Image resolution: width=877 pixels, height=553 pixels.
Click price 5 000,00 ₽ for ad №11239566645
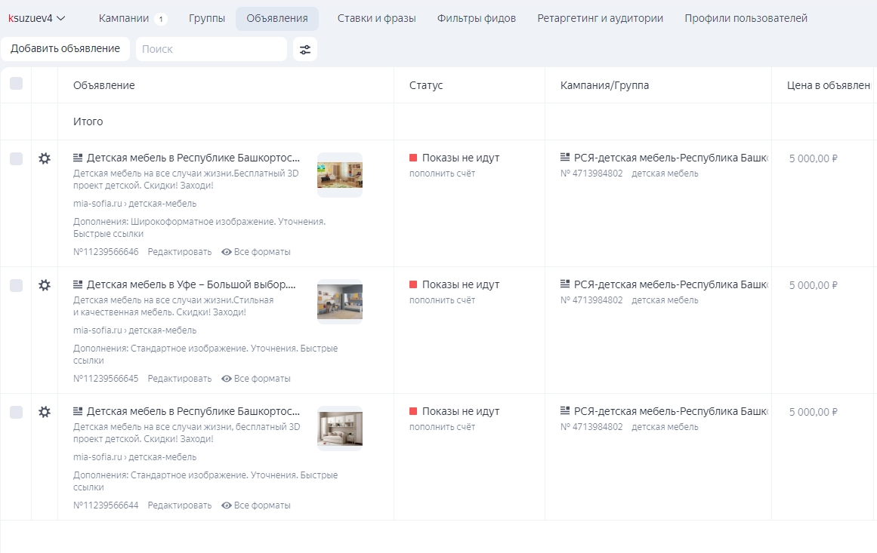[x=814, y=285]
